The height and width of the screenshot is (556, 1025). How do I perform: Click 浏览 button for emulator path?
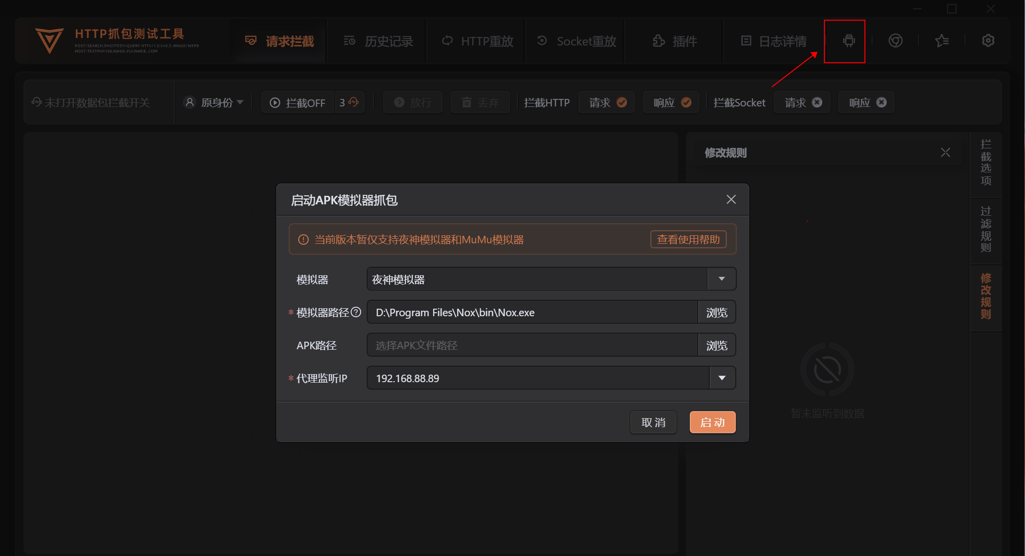tap(716, 313)
